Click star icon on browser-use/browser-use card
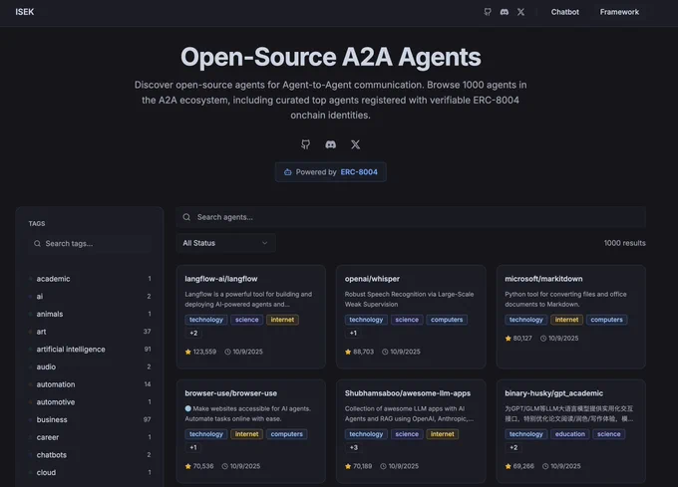Viewport: 678px width, 487px height. click(x=188, y=466)
